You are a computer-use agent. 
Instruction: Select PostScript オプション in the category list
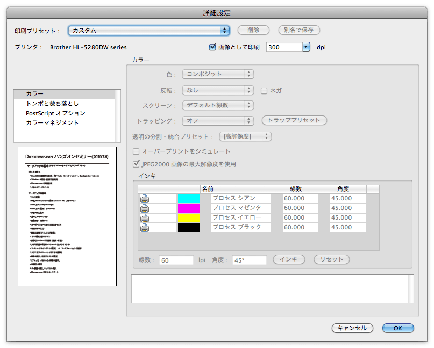pos(64,113)
